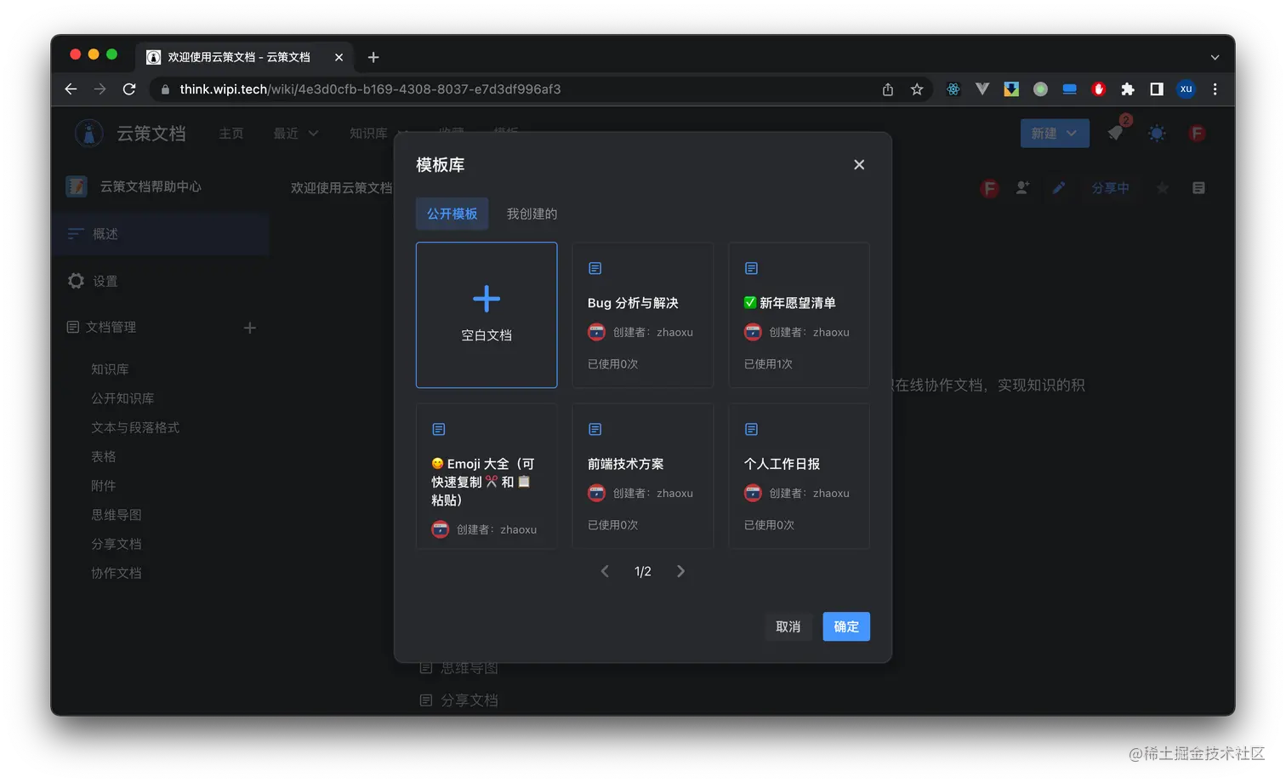Screen dimensions: 1286x783
Task: Go to next template page with right arrow
Action: tap(680, 571)
